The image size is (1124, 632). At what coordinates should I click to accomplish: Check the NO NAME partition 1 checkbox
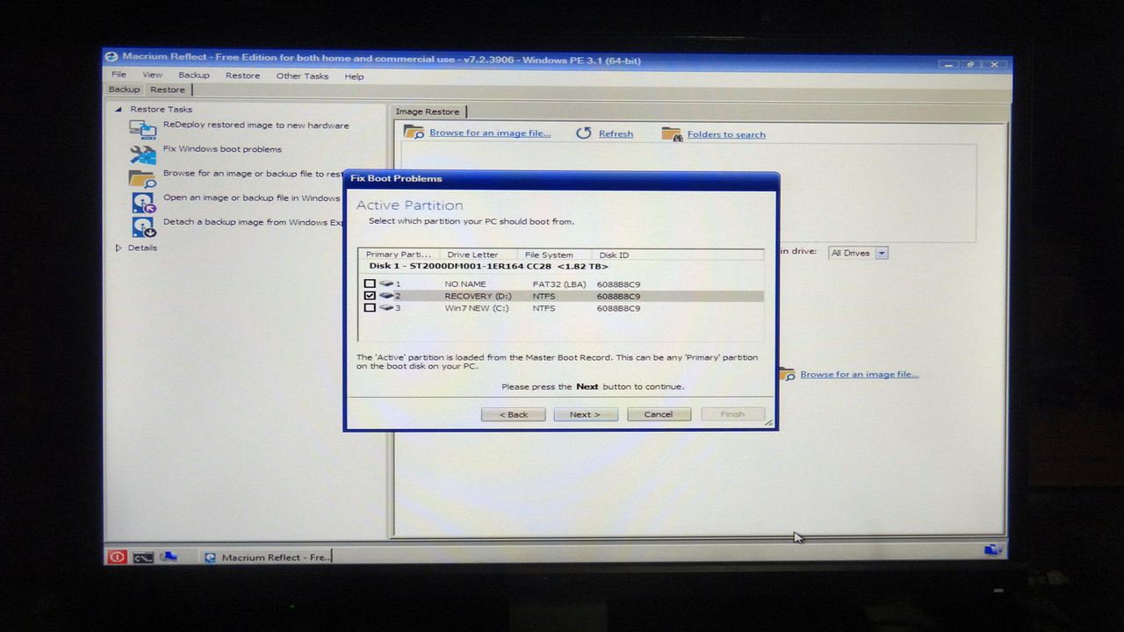coord(370,284)
